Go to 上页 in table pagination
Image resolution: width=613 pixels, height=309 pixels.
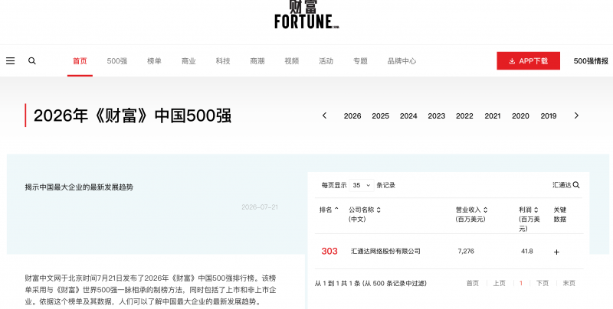(500, 283)
